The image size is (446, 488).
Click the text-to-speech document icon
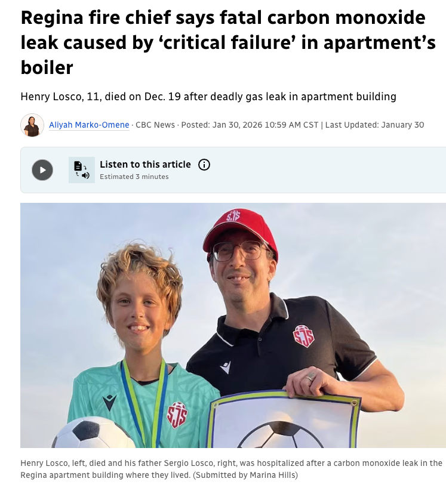[82, 170]
